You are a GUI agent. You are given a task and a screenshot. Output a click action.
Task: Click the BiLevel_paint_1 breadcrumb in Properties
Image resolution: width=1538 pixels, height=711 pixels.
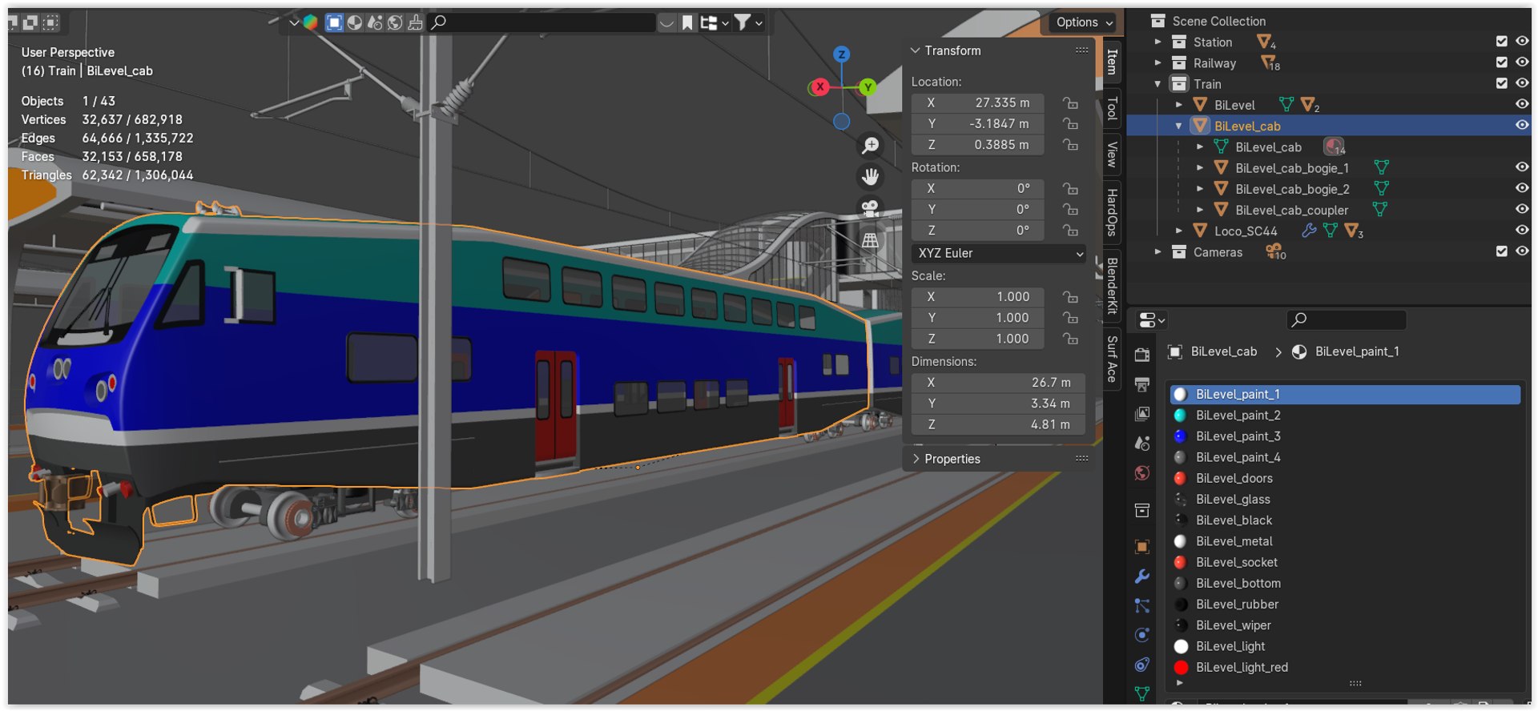coord(1357,351)
